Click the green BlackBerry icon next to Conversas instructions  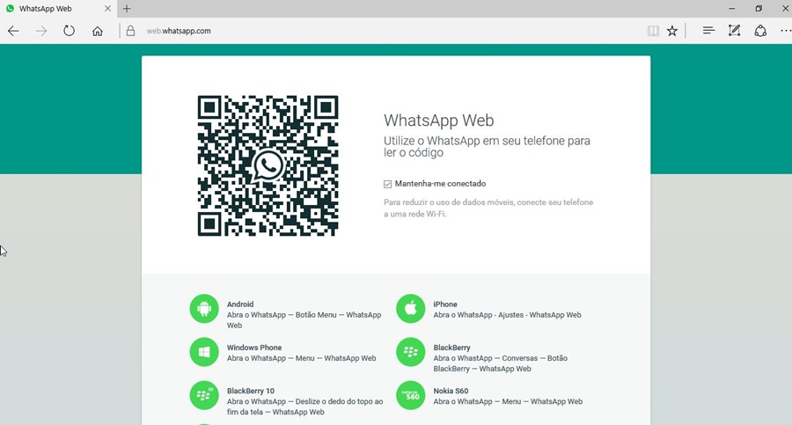[411, 352]
